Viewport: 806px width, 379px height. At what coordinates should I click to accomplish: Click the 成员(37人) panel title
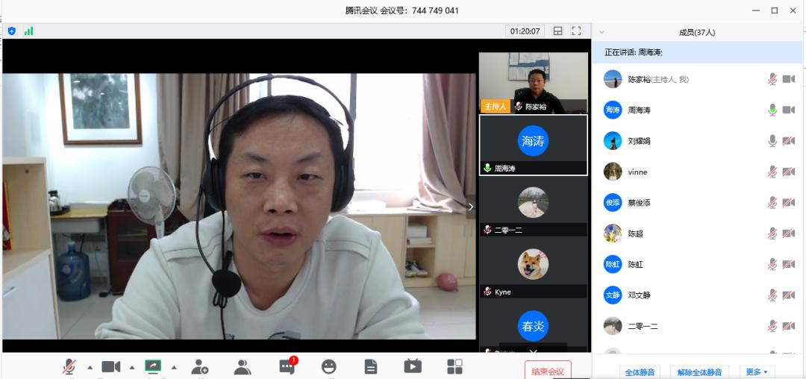[697, 32]
